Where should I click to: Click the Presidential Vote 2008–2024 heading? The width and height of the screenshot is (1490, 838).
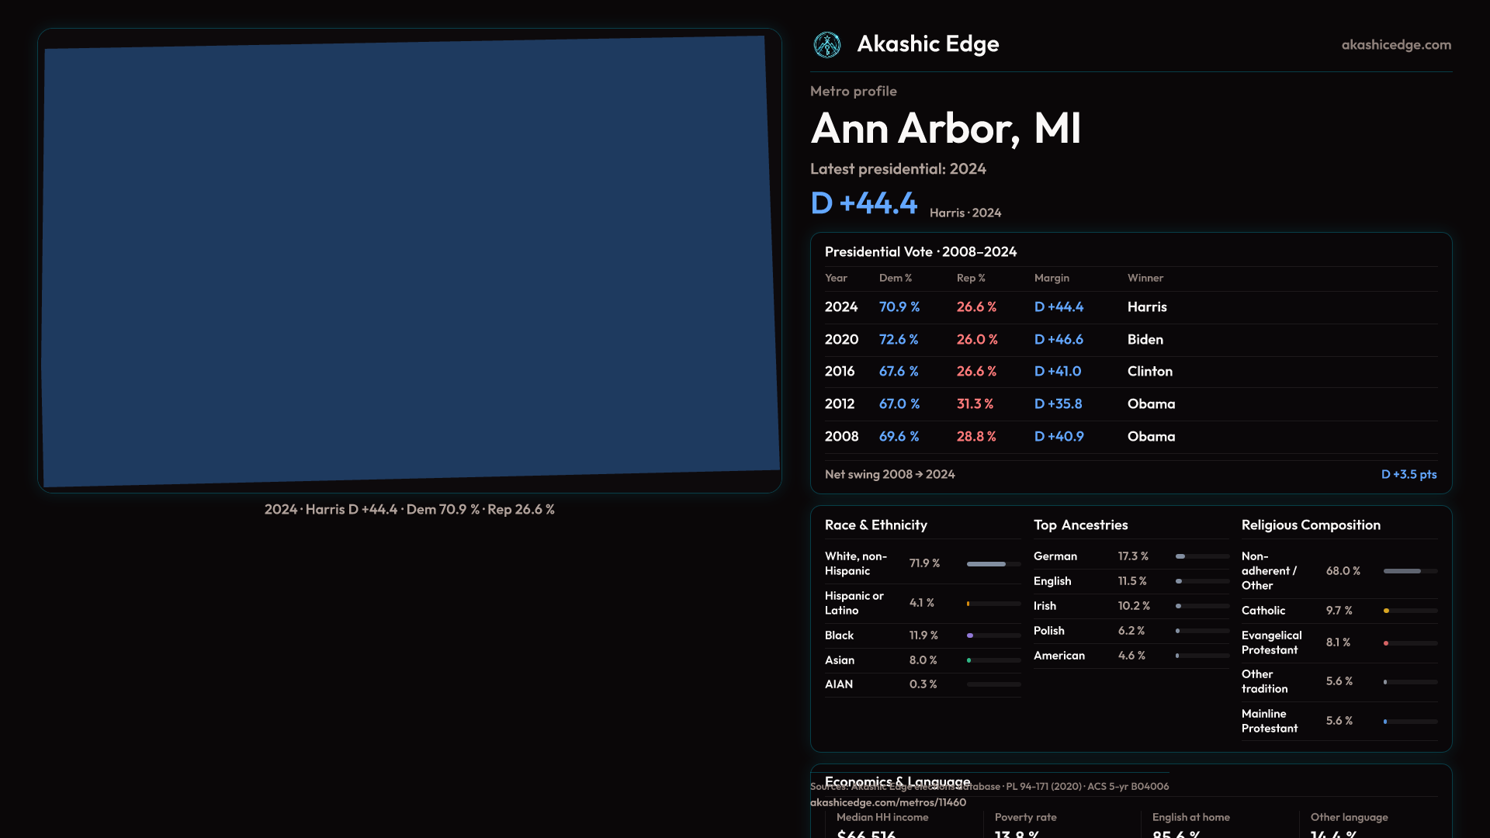point(920,251)
